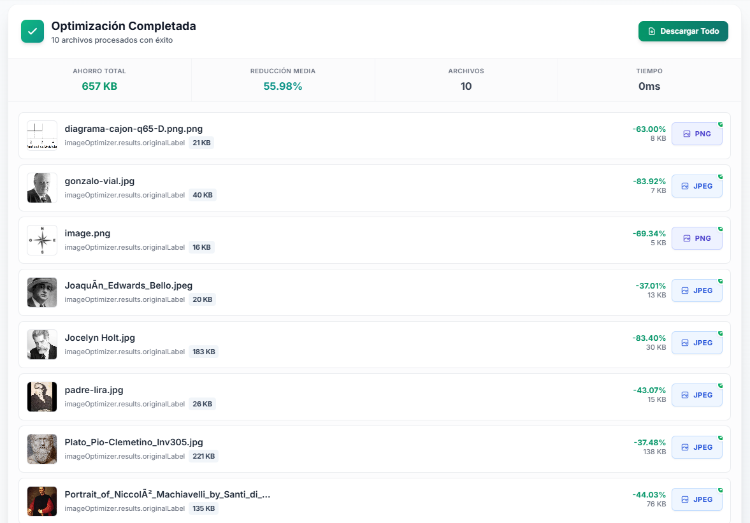This screenshot has width=750, height=523.
Task: Click the Reducción Media 55.98% stat
Action: tap(283, 86)
